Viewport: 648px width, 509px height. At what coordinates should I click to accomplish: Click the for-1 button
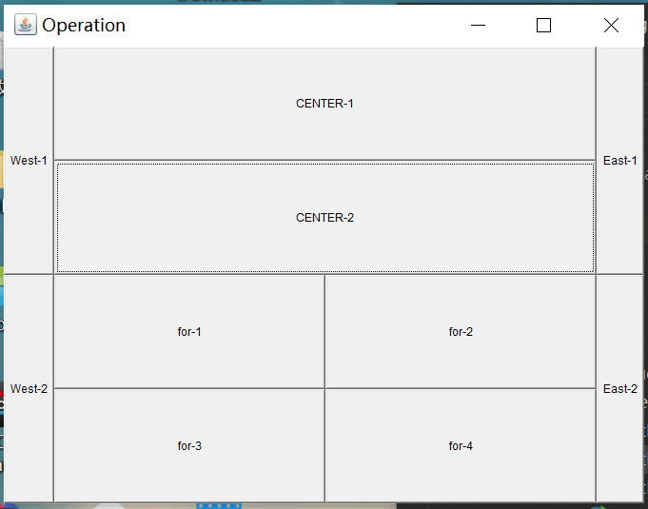(x=189, y=332)
